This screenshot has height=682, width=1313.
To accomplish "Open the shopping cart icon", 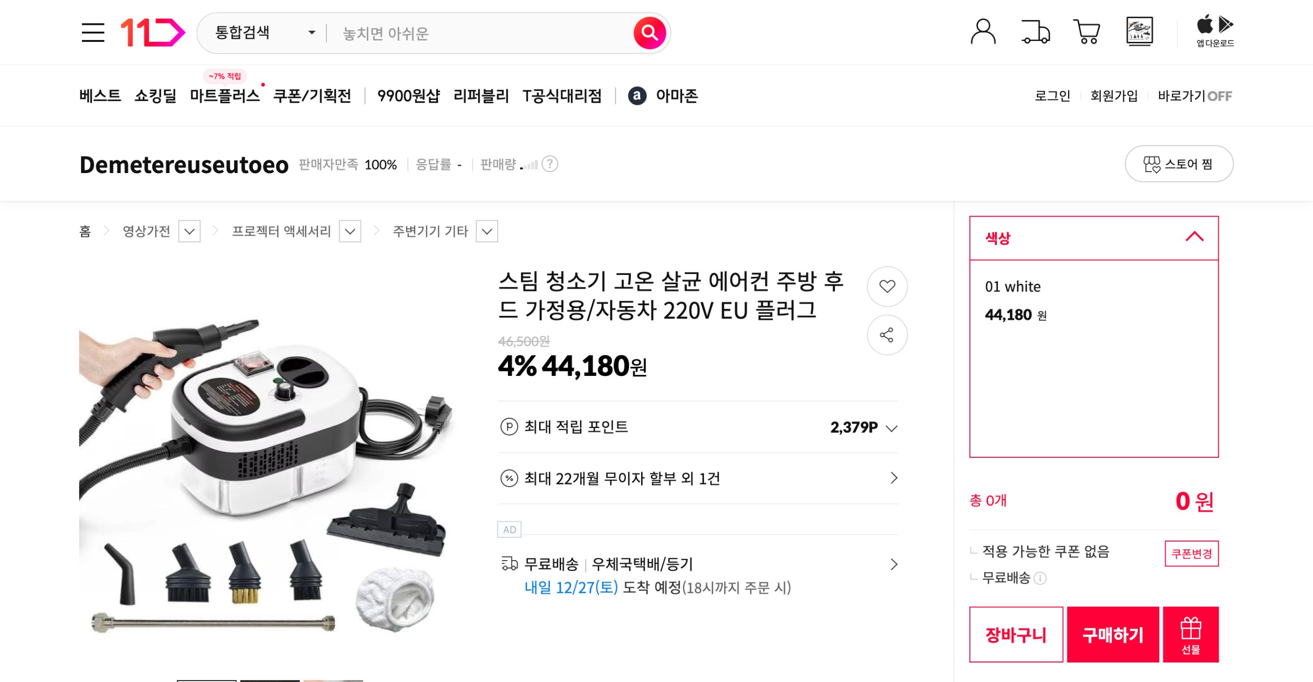I will tap(1088, 33).
